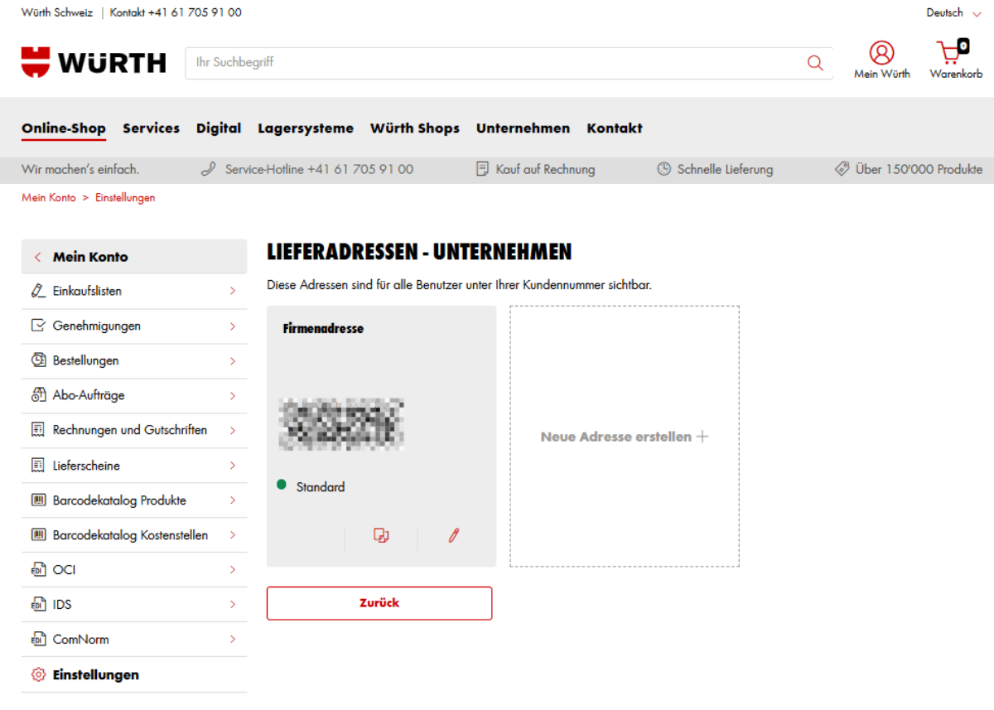Click the Einkaufslisten pencil icon
Viewport: 994px width, 710px height.
pyautogui.click(x=38, y=291)
